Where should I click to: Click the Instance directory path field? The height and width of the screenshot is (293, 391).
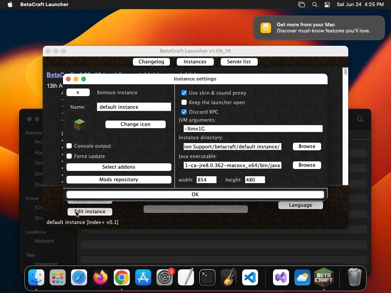click(233, 146)
